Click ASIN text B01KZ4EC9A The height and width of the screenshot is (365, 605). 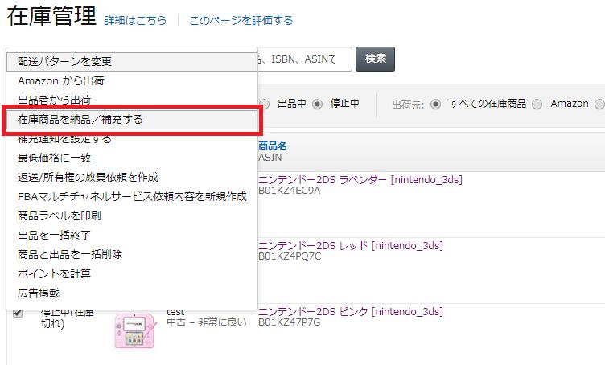[290, 191]
